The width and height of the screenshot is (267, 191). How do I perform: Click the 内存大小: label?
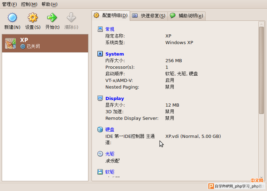[x=115, y=61]
